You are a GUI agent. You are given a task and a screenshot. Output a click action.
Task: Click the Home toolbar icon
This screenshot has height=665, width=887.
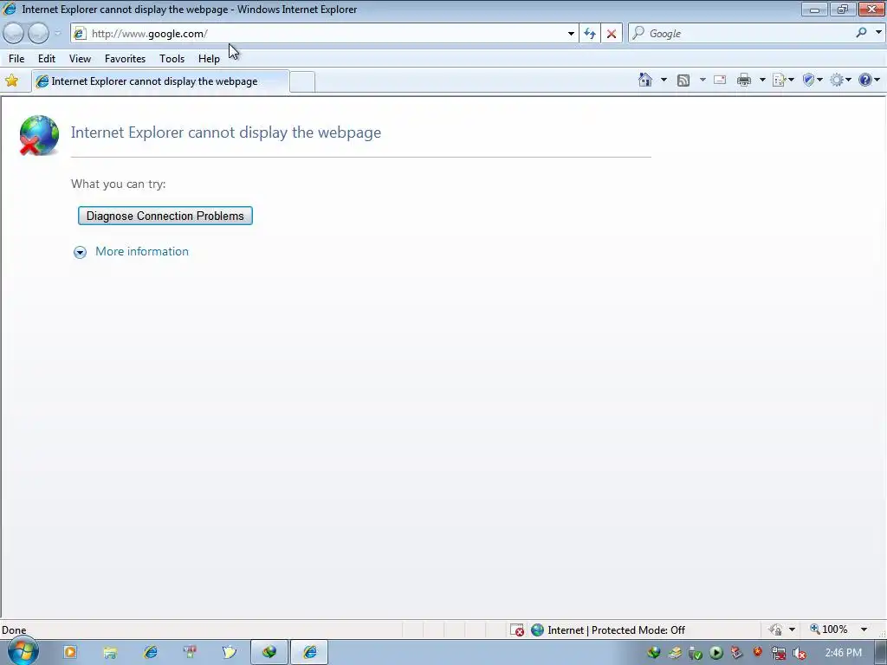coord(644,80)
